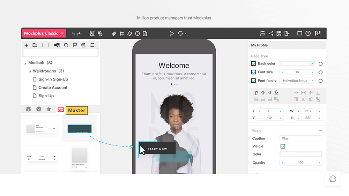Open the QR code icon
Screen dimensions: 349x196
(x=279, y=33)
